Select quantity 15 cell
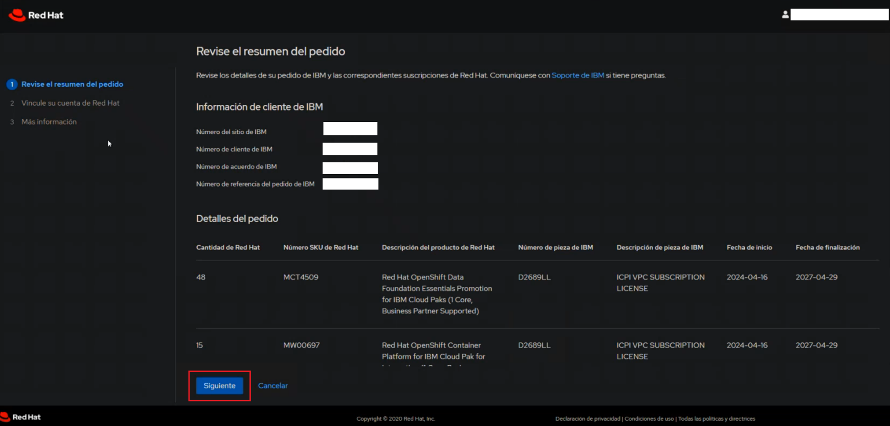Screen dimensions: 890x426 (x=199, y=345)
